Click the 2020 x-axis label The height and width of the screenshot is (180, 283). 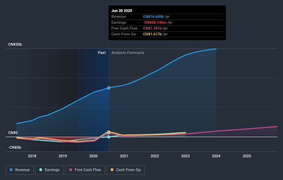(93, 156)
